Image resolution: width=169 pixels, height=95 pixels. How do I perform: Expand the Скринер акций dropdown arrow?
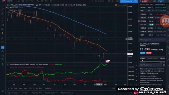coord(20,93)
